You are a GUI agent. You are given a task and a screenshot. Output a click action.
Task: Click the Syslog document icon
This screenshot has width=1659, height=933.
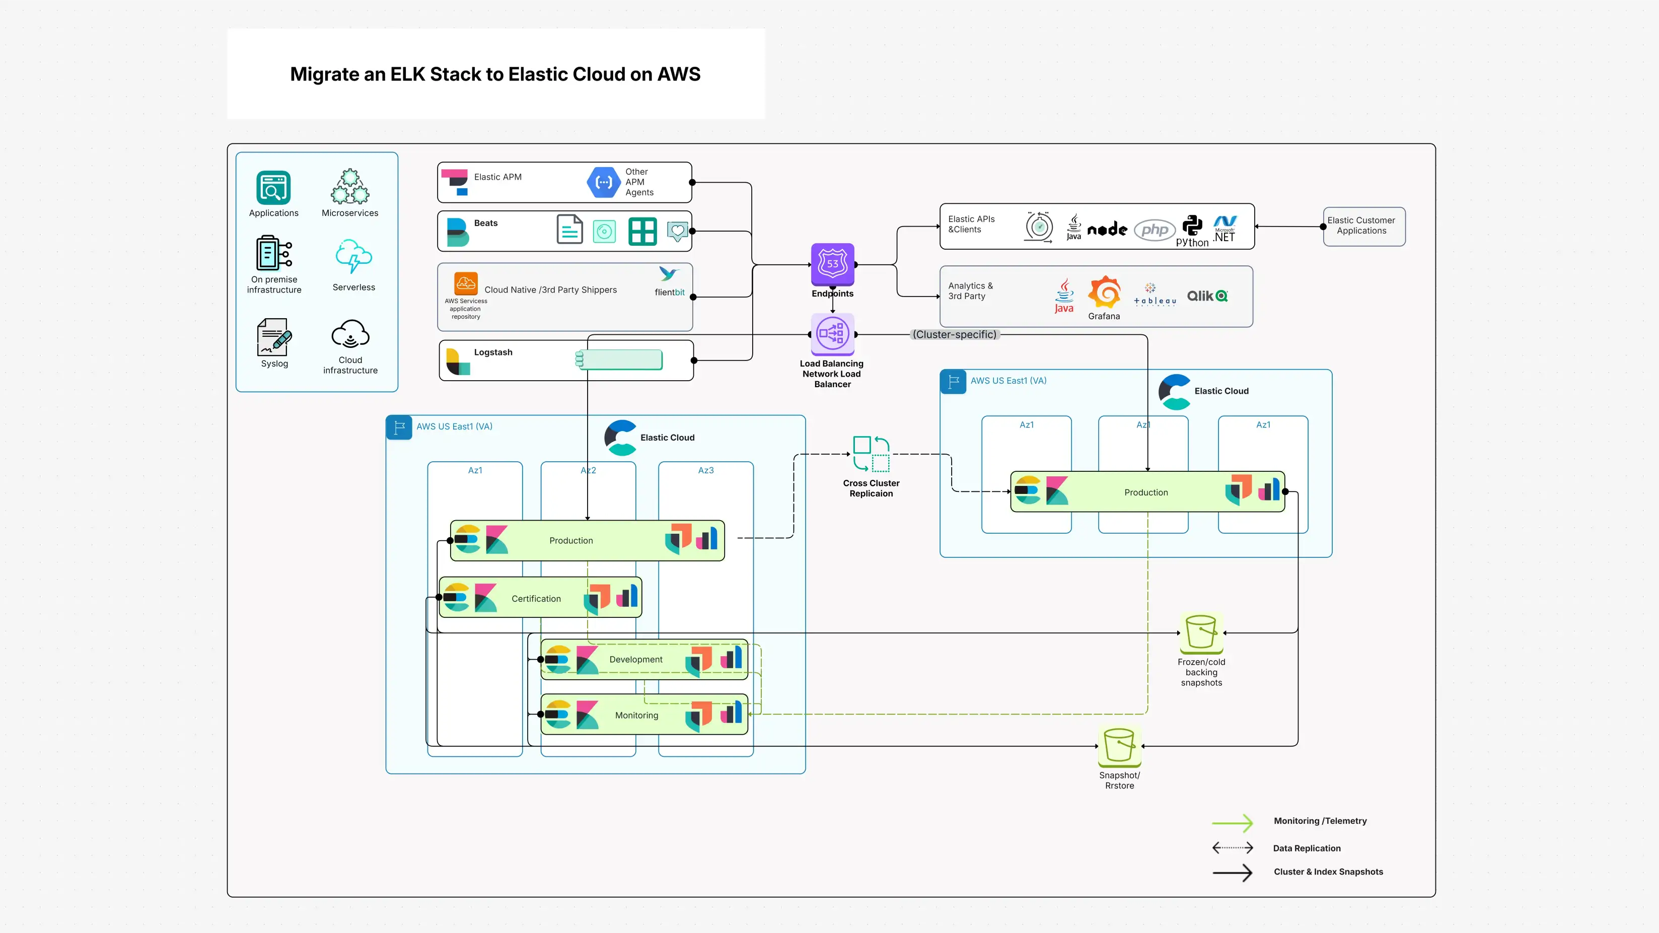[274, 337]
